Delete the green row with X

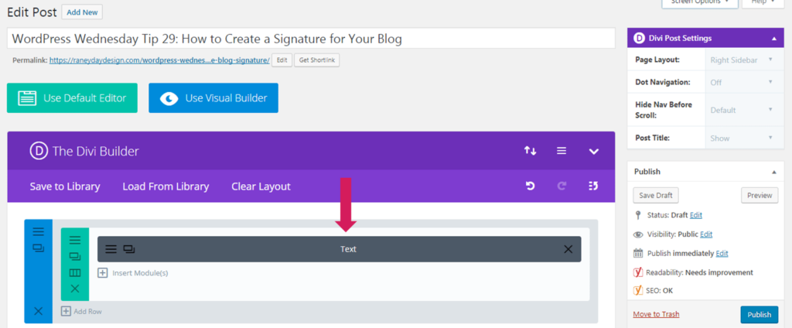click(75, 289)
